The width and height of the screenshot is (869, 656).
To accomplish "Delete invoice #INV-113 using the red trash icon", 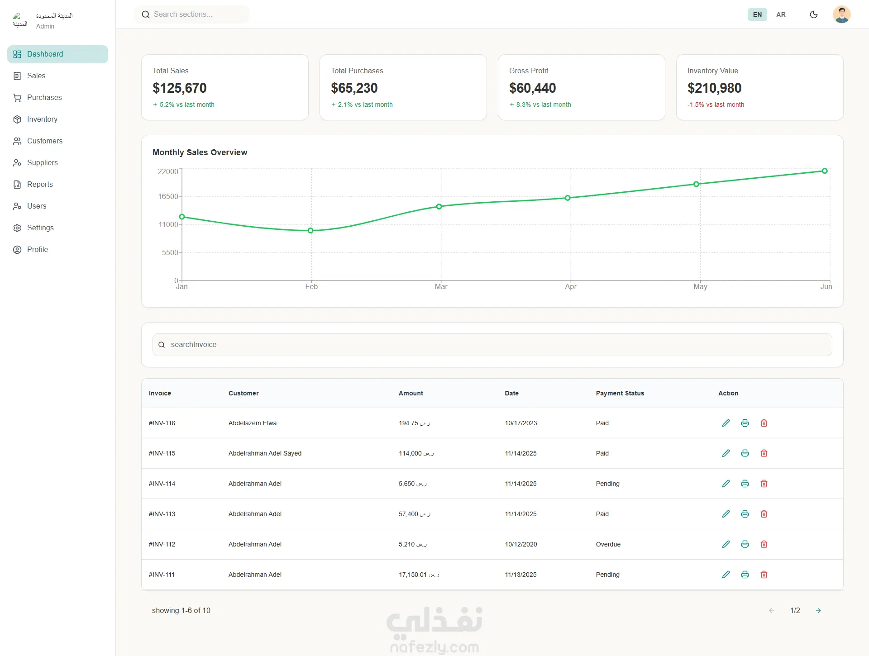I will coord(764,514).
